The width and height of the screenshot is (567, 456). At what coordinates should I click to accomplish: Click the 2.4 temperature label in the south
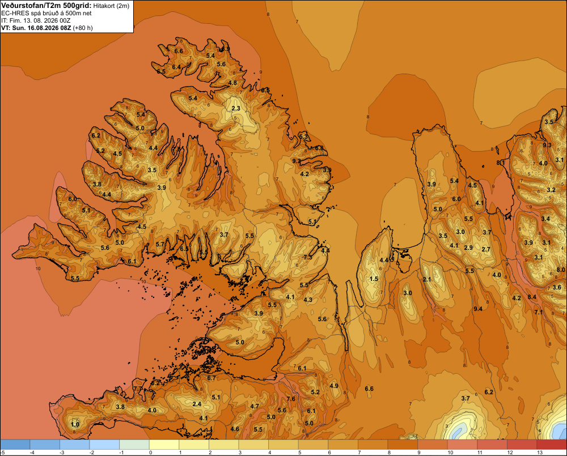(x=197, y=404)
